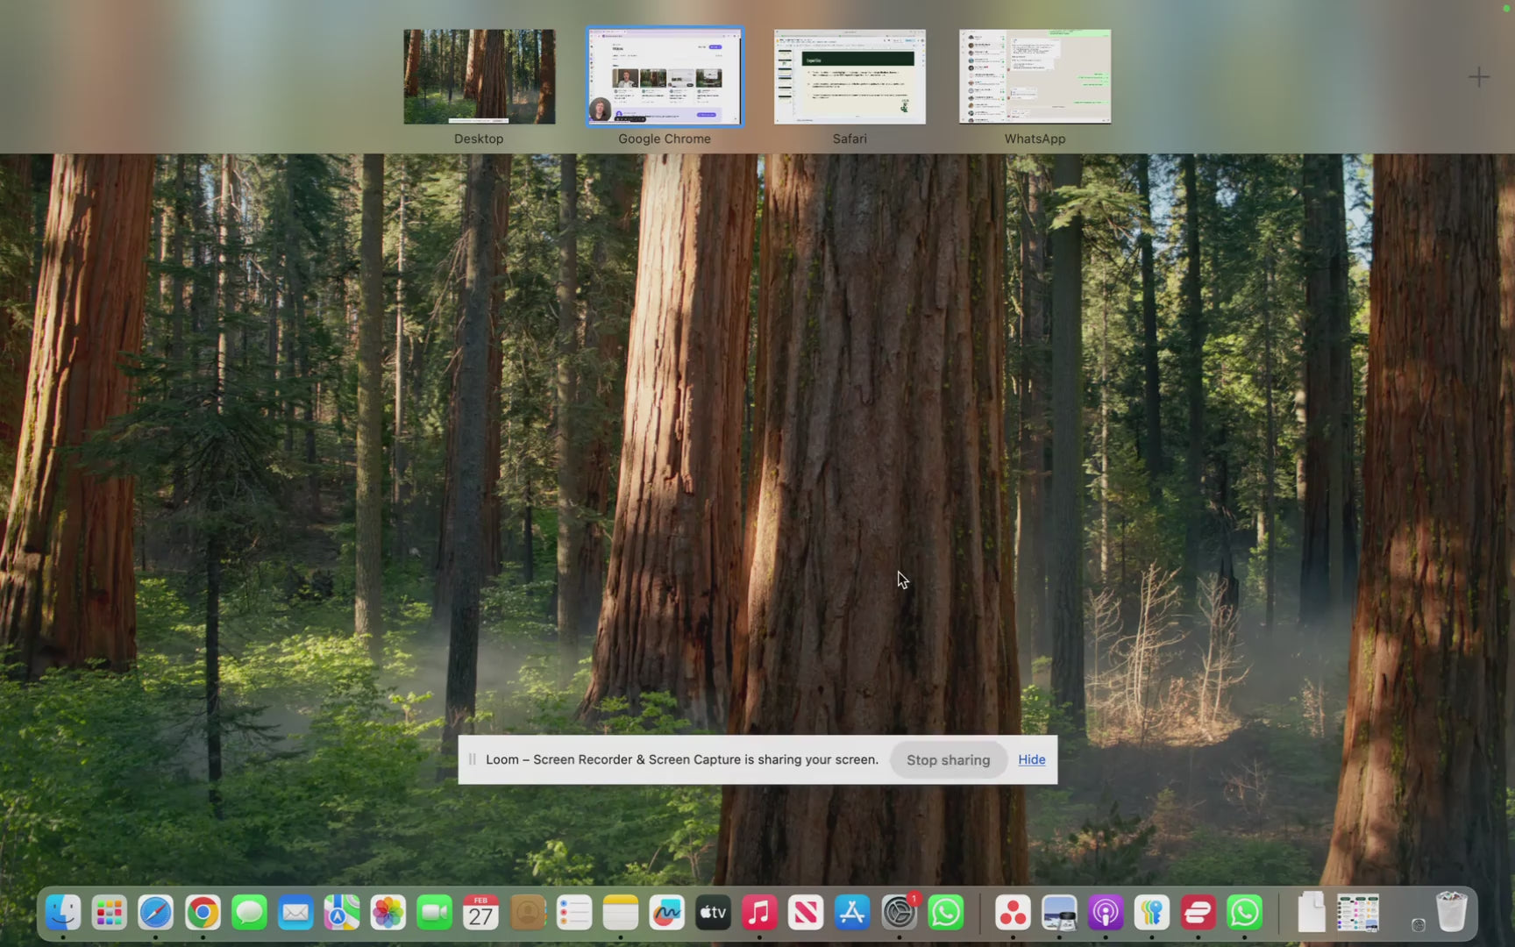Open the App Store icon
The height and width of the screenshot is (947, 1515).
click(x=852, y=914)
